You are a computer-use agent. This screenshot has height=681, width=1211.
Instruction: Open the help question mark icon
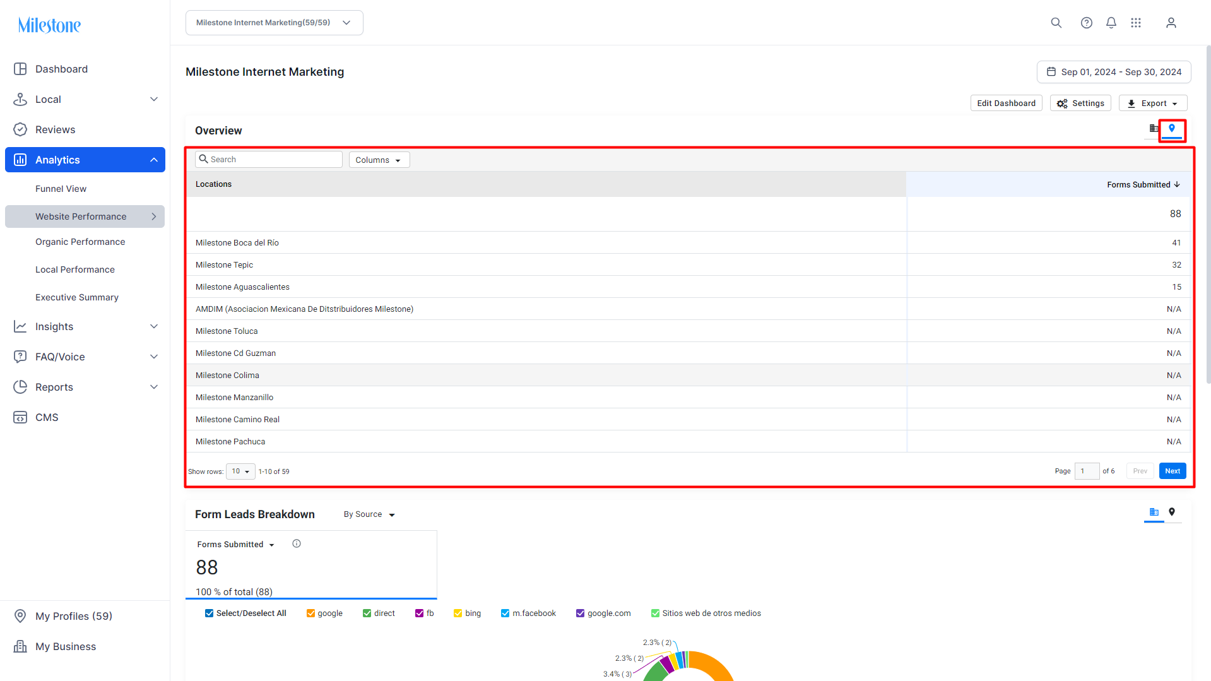point(1086,23)
